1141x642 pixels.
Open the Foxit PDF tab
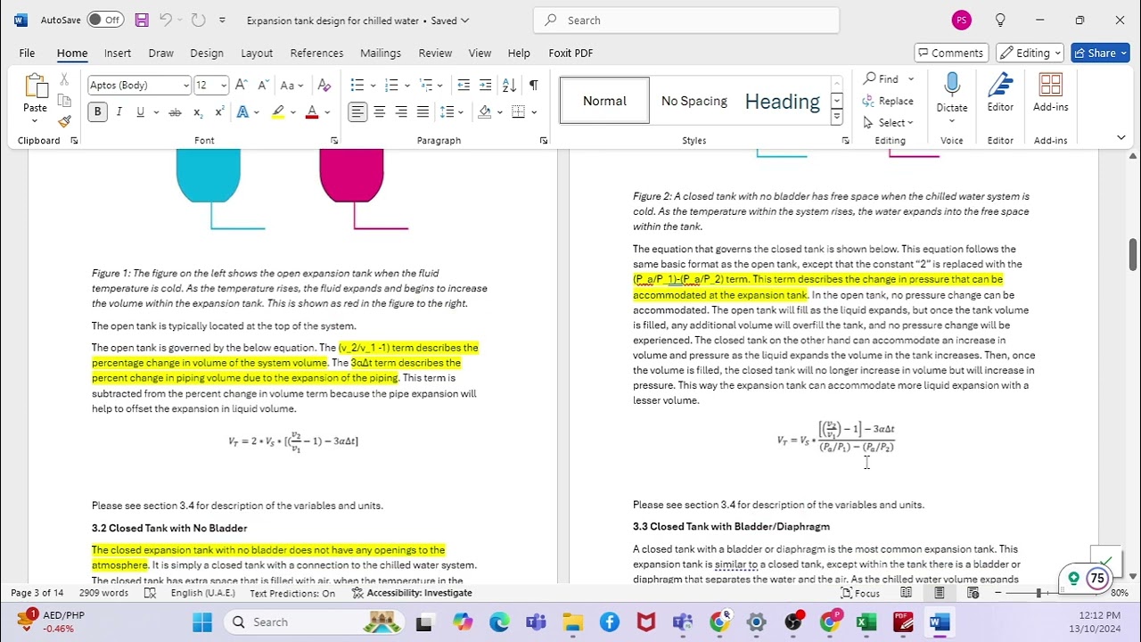(x=570, y=53)
